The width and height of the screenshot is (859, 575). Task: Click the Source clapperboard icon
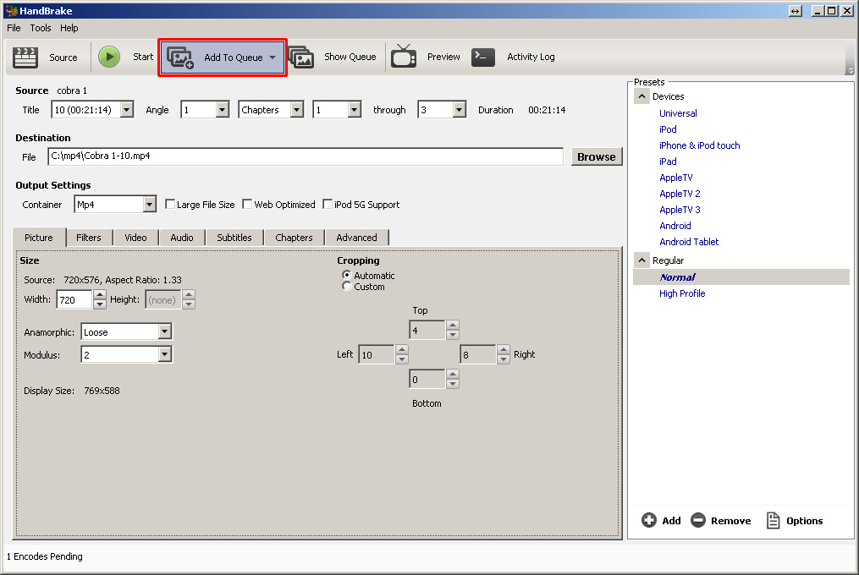click(25, 57)
